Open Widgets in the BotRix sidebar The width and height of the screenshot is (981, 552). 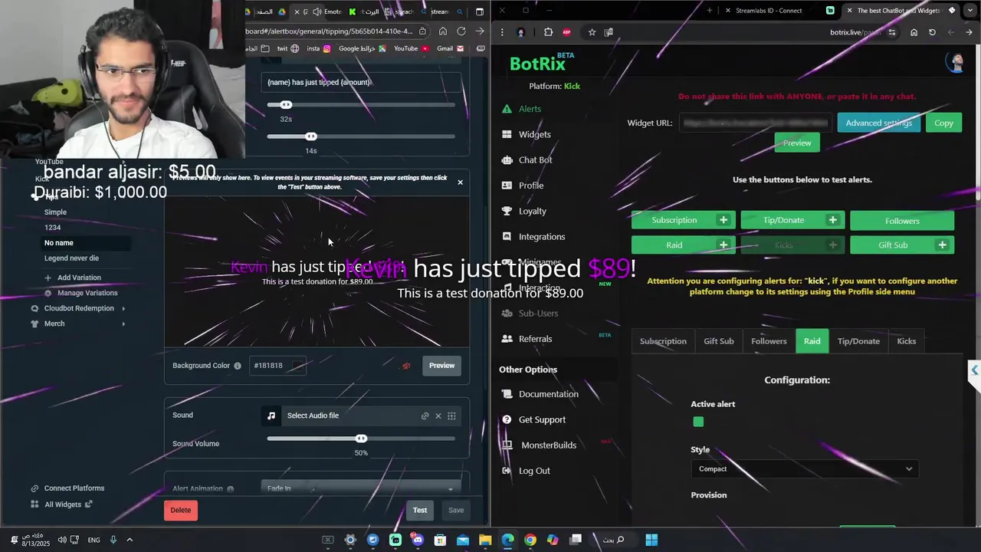click(534, 134)
